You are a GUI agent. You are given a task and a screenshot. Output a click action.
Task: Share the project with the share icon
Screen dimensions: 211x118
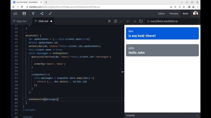(x=42, y=13)
